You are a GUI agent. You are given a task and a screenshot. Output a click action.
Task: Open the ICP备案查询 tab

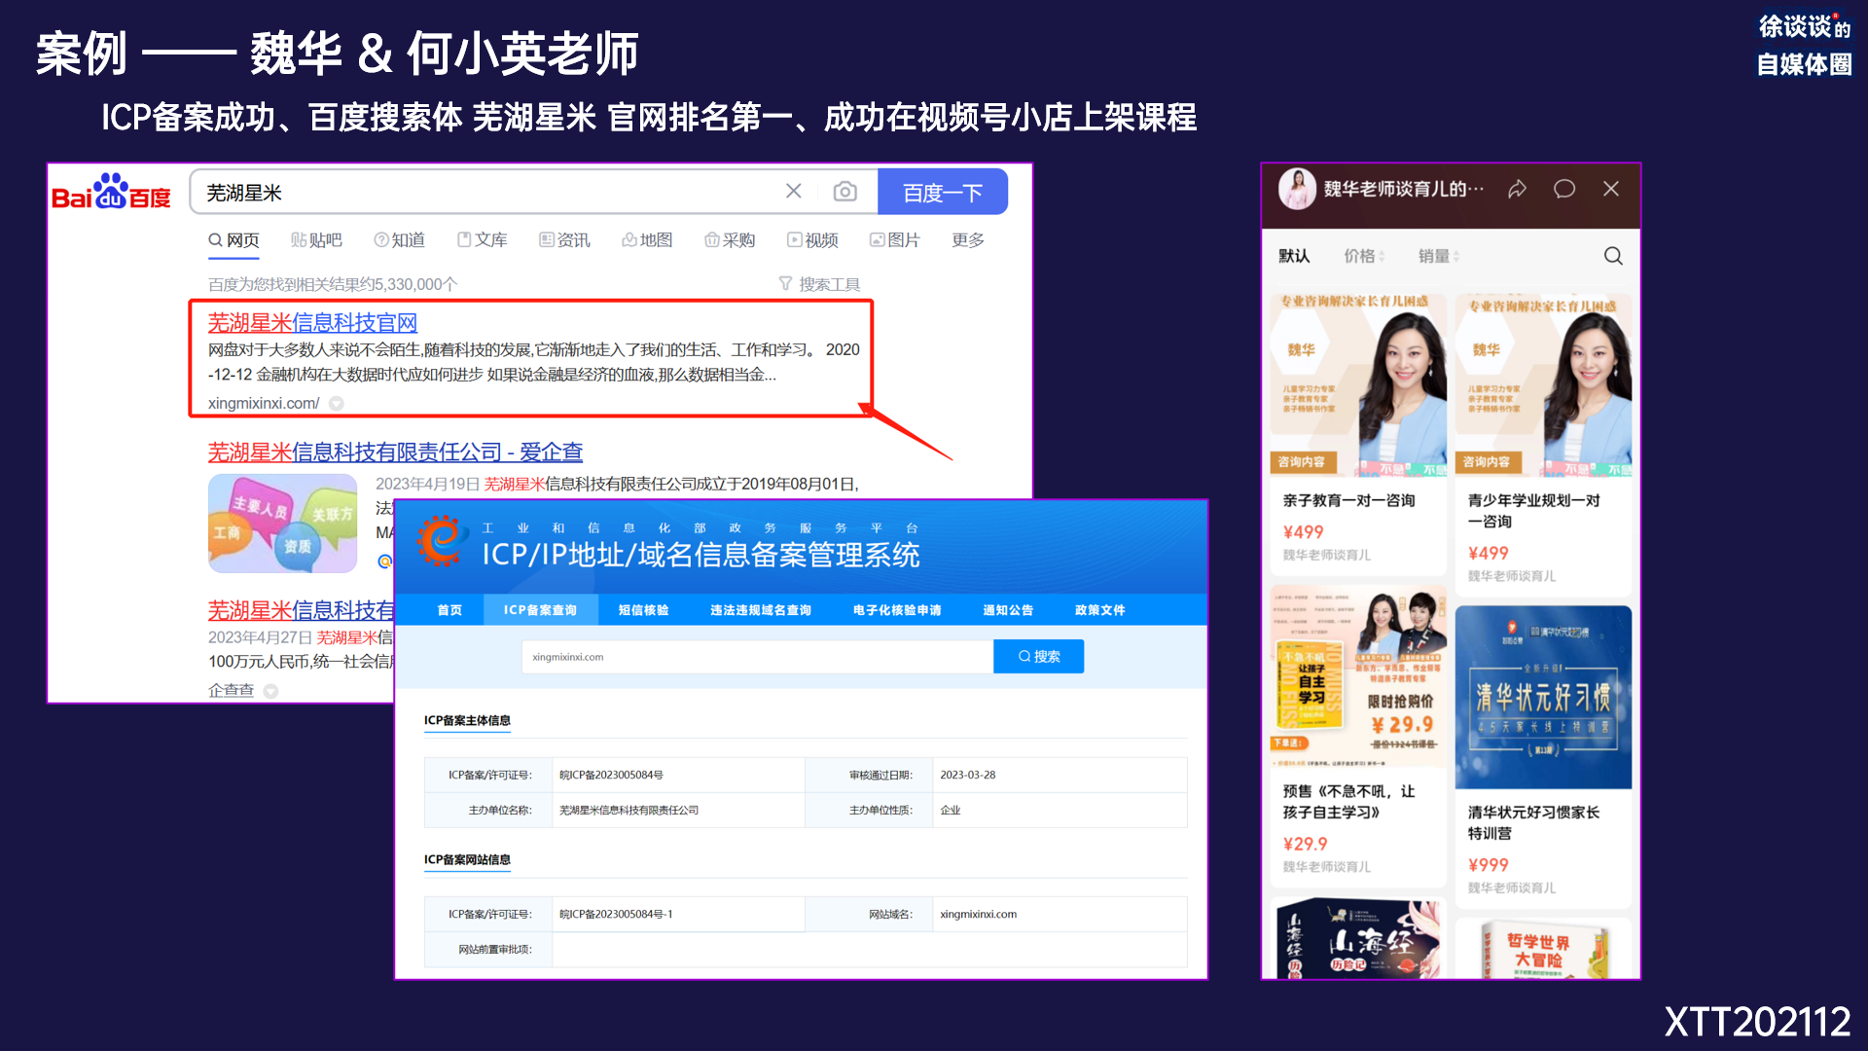540,610
